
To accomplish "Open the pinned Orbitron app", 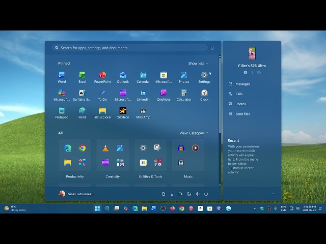I will 123,113.
